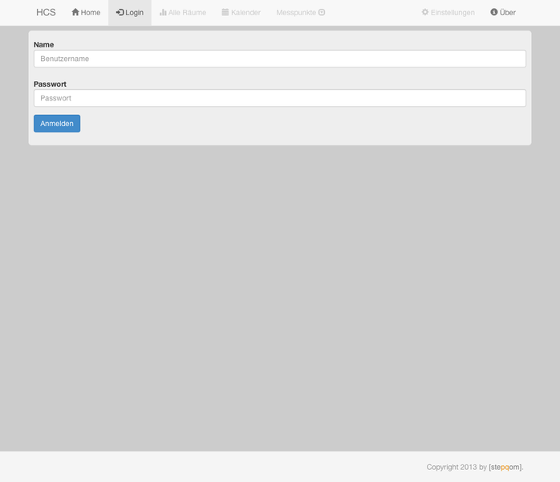Open the Kalender nav label
Image resolution: width=560 pixels, height=482 pixels.
[x=246, y=13]
